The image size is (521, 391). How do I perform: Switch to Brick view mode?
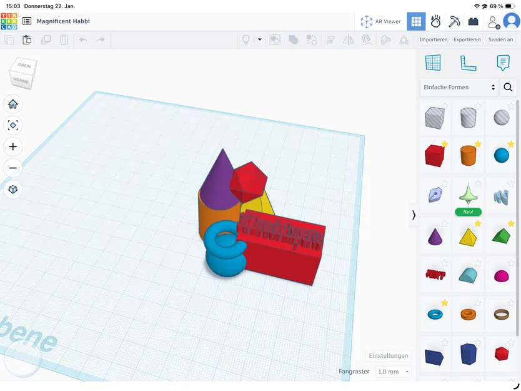(x=473, y=21)
